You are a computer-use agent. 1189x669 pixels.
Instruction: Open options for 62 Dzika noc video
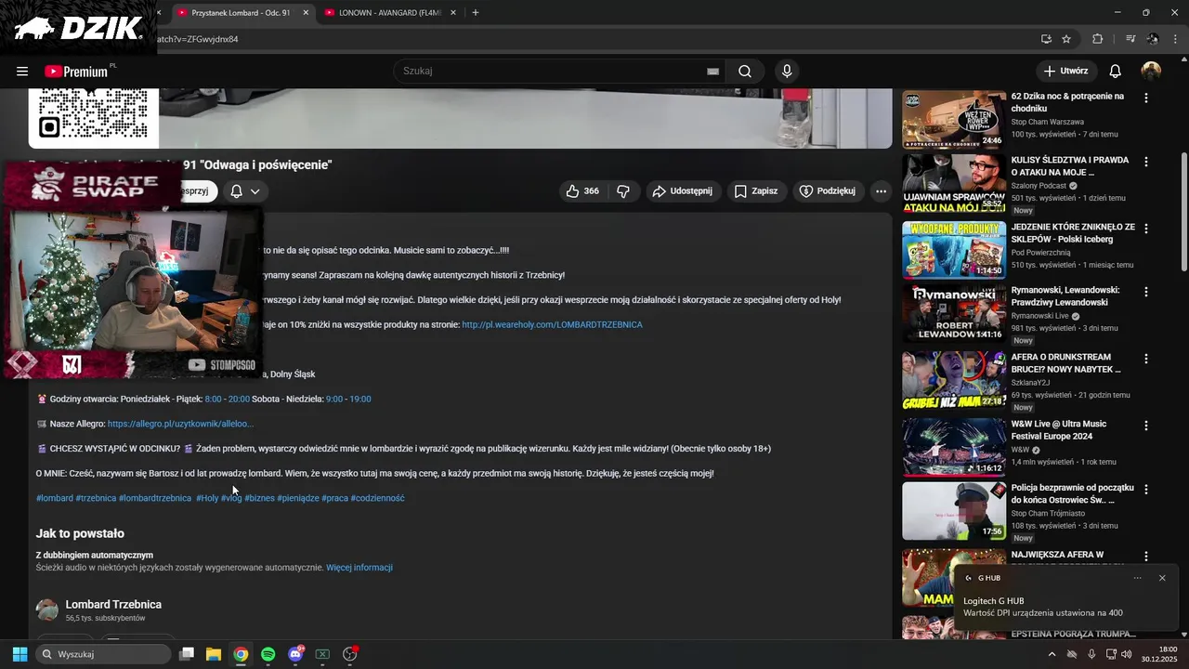pyautogui.click(x=1145, y=98)
